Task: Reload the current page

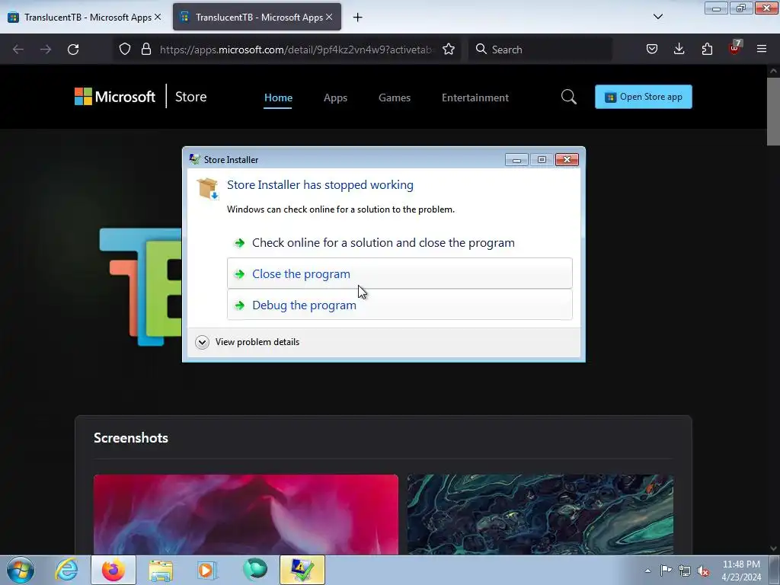Action: pyautogui.click(x=73, y=50)
